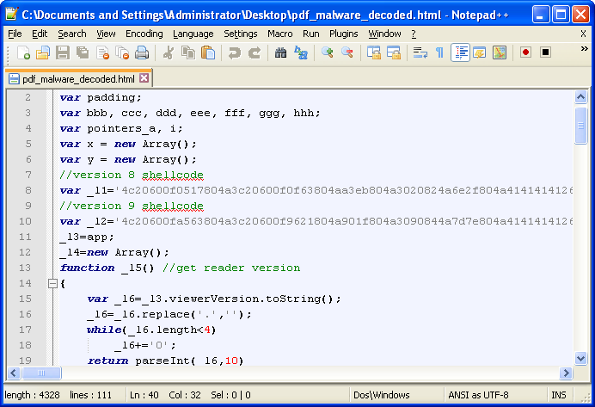
Task: Toggle the indent guide toolbar button
Action: pos(460,53)
